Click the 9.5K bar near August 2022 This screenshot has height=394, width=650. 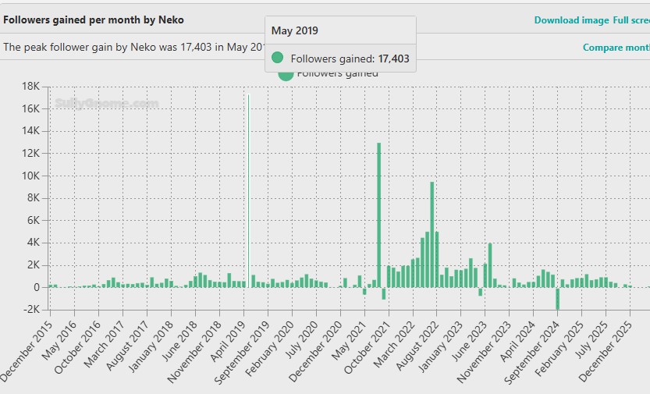click(x=432, y=235)
